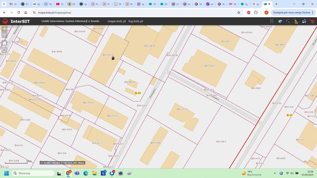Click the fuel station marker on map
The image size is (317, 178).
(x=113, y=58)
